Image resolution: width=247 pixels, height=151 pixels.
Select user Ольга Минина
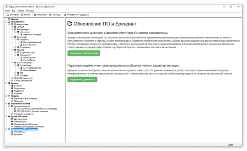click(x=30, y=70)
